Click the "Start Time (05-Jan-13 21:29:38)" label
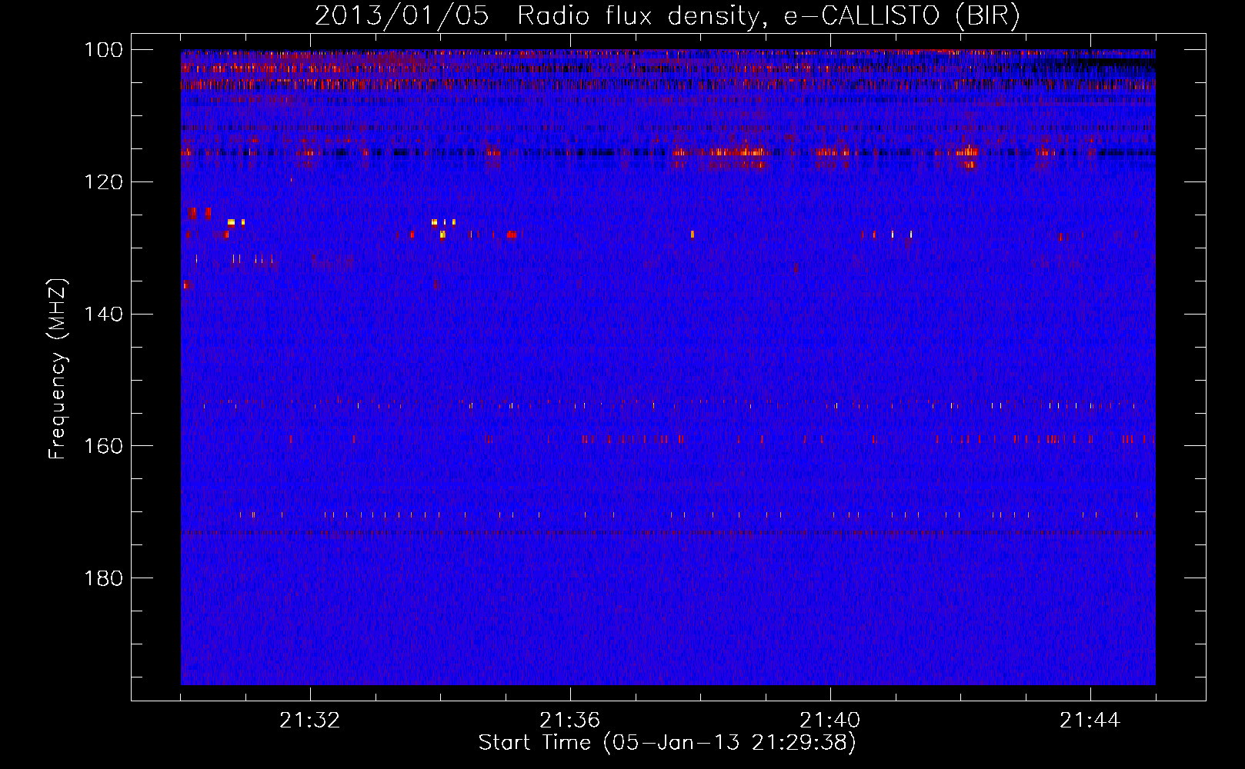 click(x=667, y=743)
